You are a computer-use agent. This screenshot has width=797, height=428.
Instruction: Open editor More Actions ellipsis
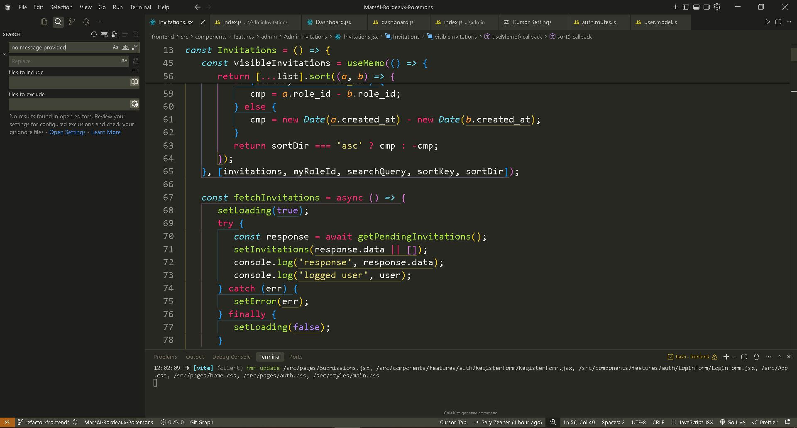[789, 22]
